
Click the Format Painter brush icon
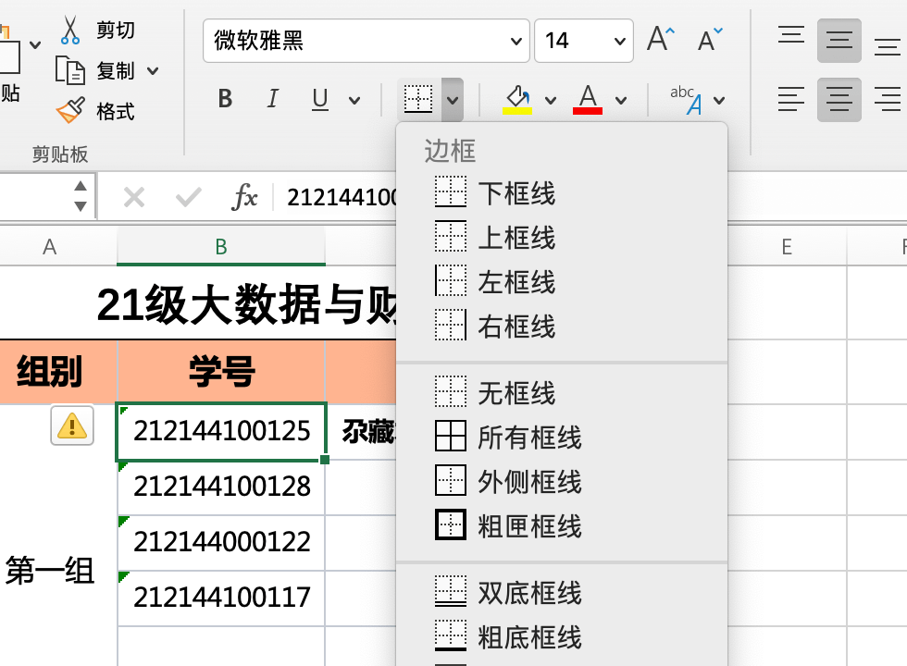coord(70,110)
